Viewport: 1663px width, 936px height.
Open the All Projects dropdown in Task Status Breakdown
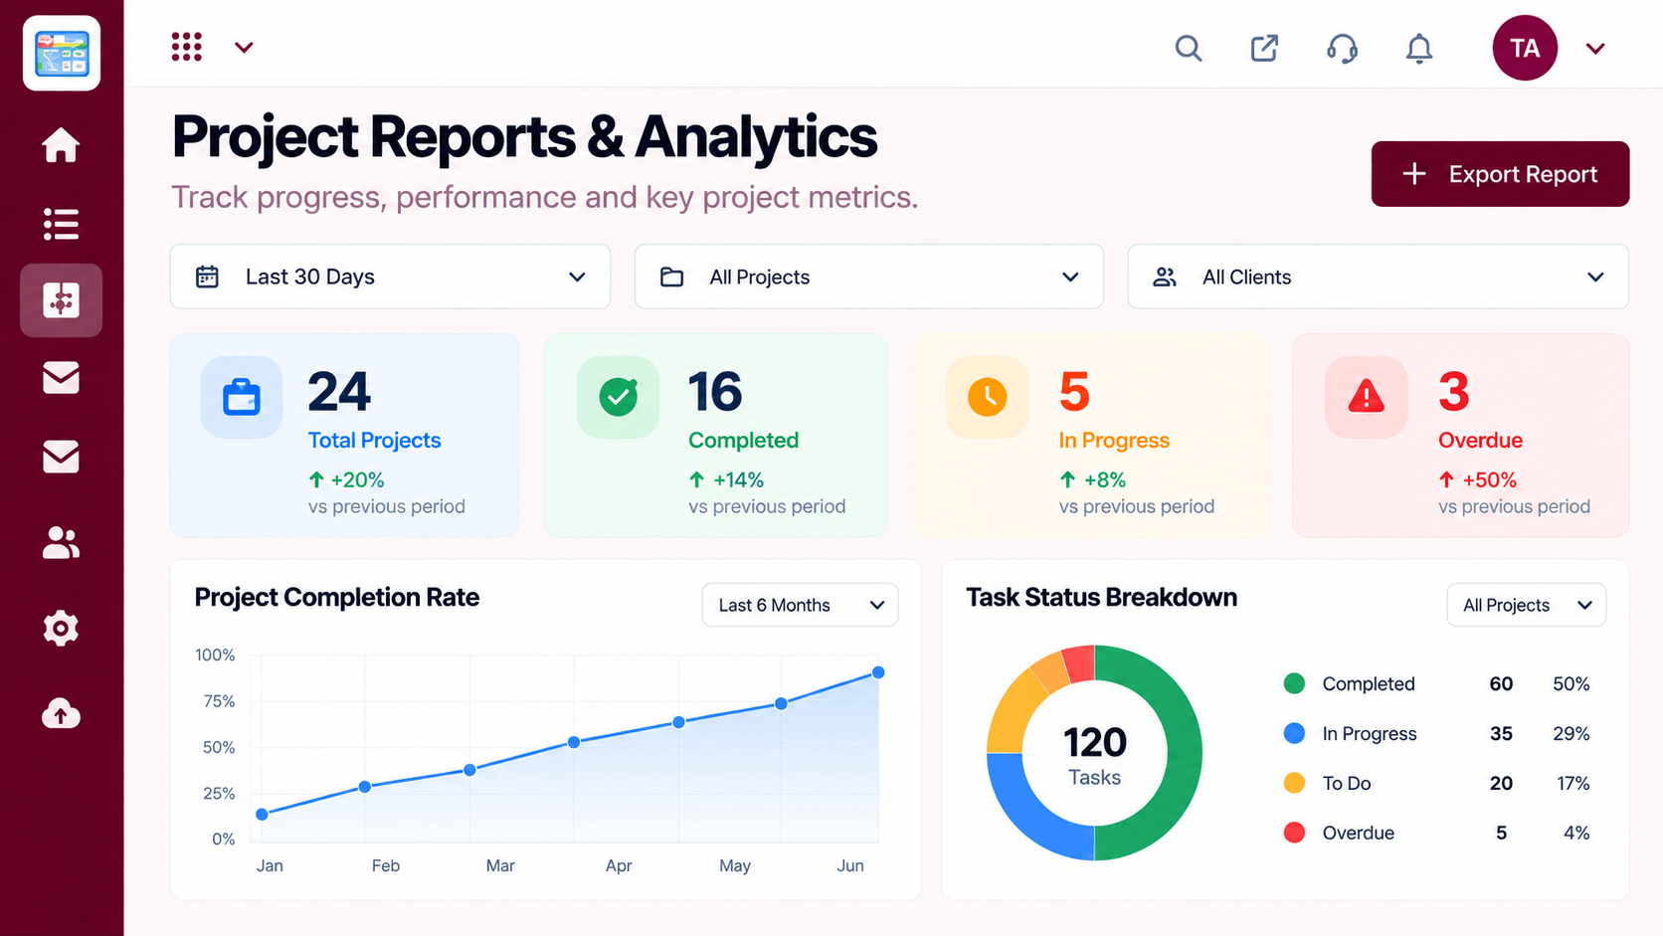pos(1526,605)
